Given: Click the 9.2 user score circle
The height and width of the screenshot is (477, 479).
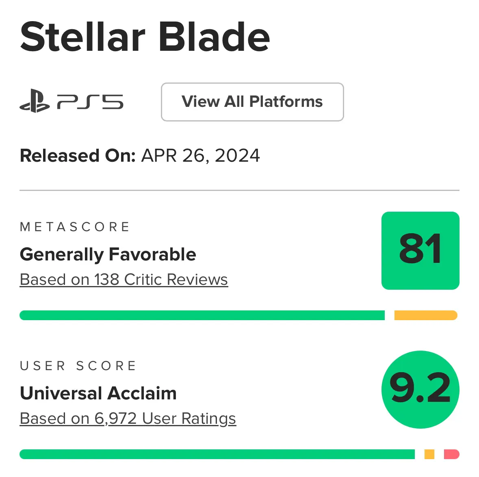Looking at the screenshot, I should (x=420, y=390).
